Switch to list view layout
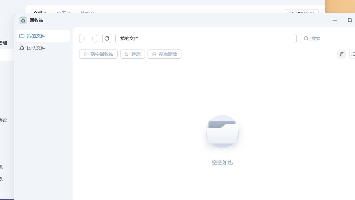355x200 pixels. (353, 54)
